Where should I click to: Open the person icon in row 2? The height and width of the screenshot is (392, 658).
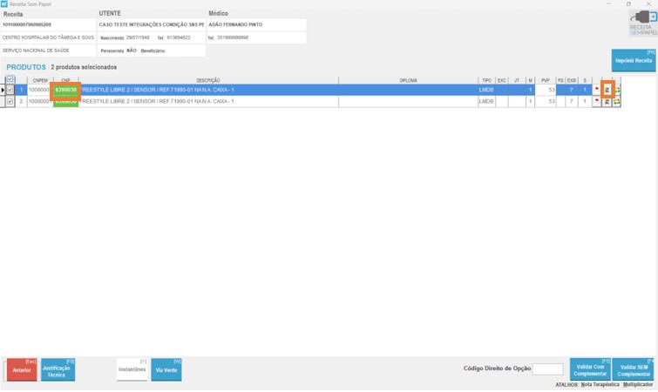[607, 101]
